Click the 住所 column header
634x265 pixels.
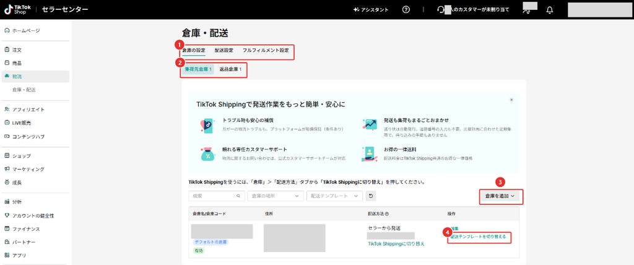[x=268, y=214]
